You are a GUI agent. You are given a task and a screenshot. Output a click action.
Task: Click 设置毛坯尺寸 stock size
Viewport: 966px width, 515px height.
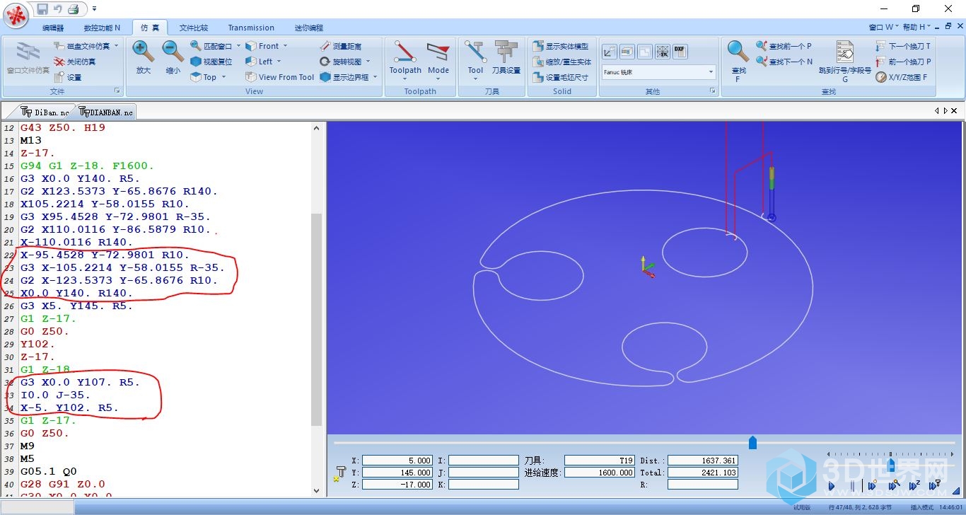[x=561, y=77]
